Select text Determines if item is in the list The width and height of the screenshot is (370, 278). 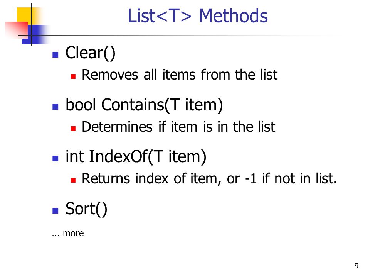click(x=178, y=127)
